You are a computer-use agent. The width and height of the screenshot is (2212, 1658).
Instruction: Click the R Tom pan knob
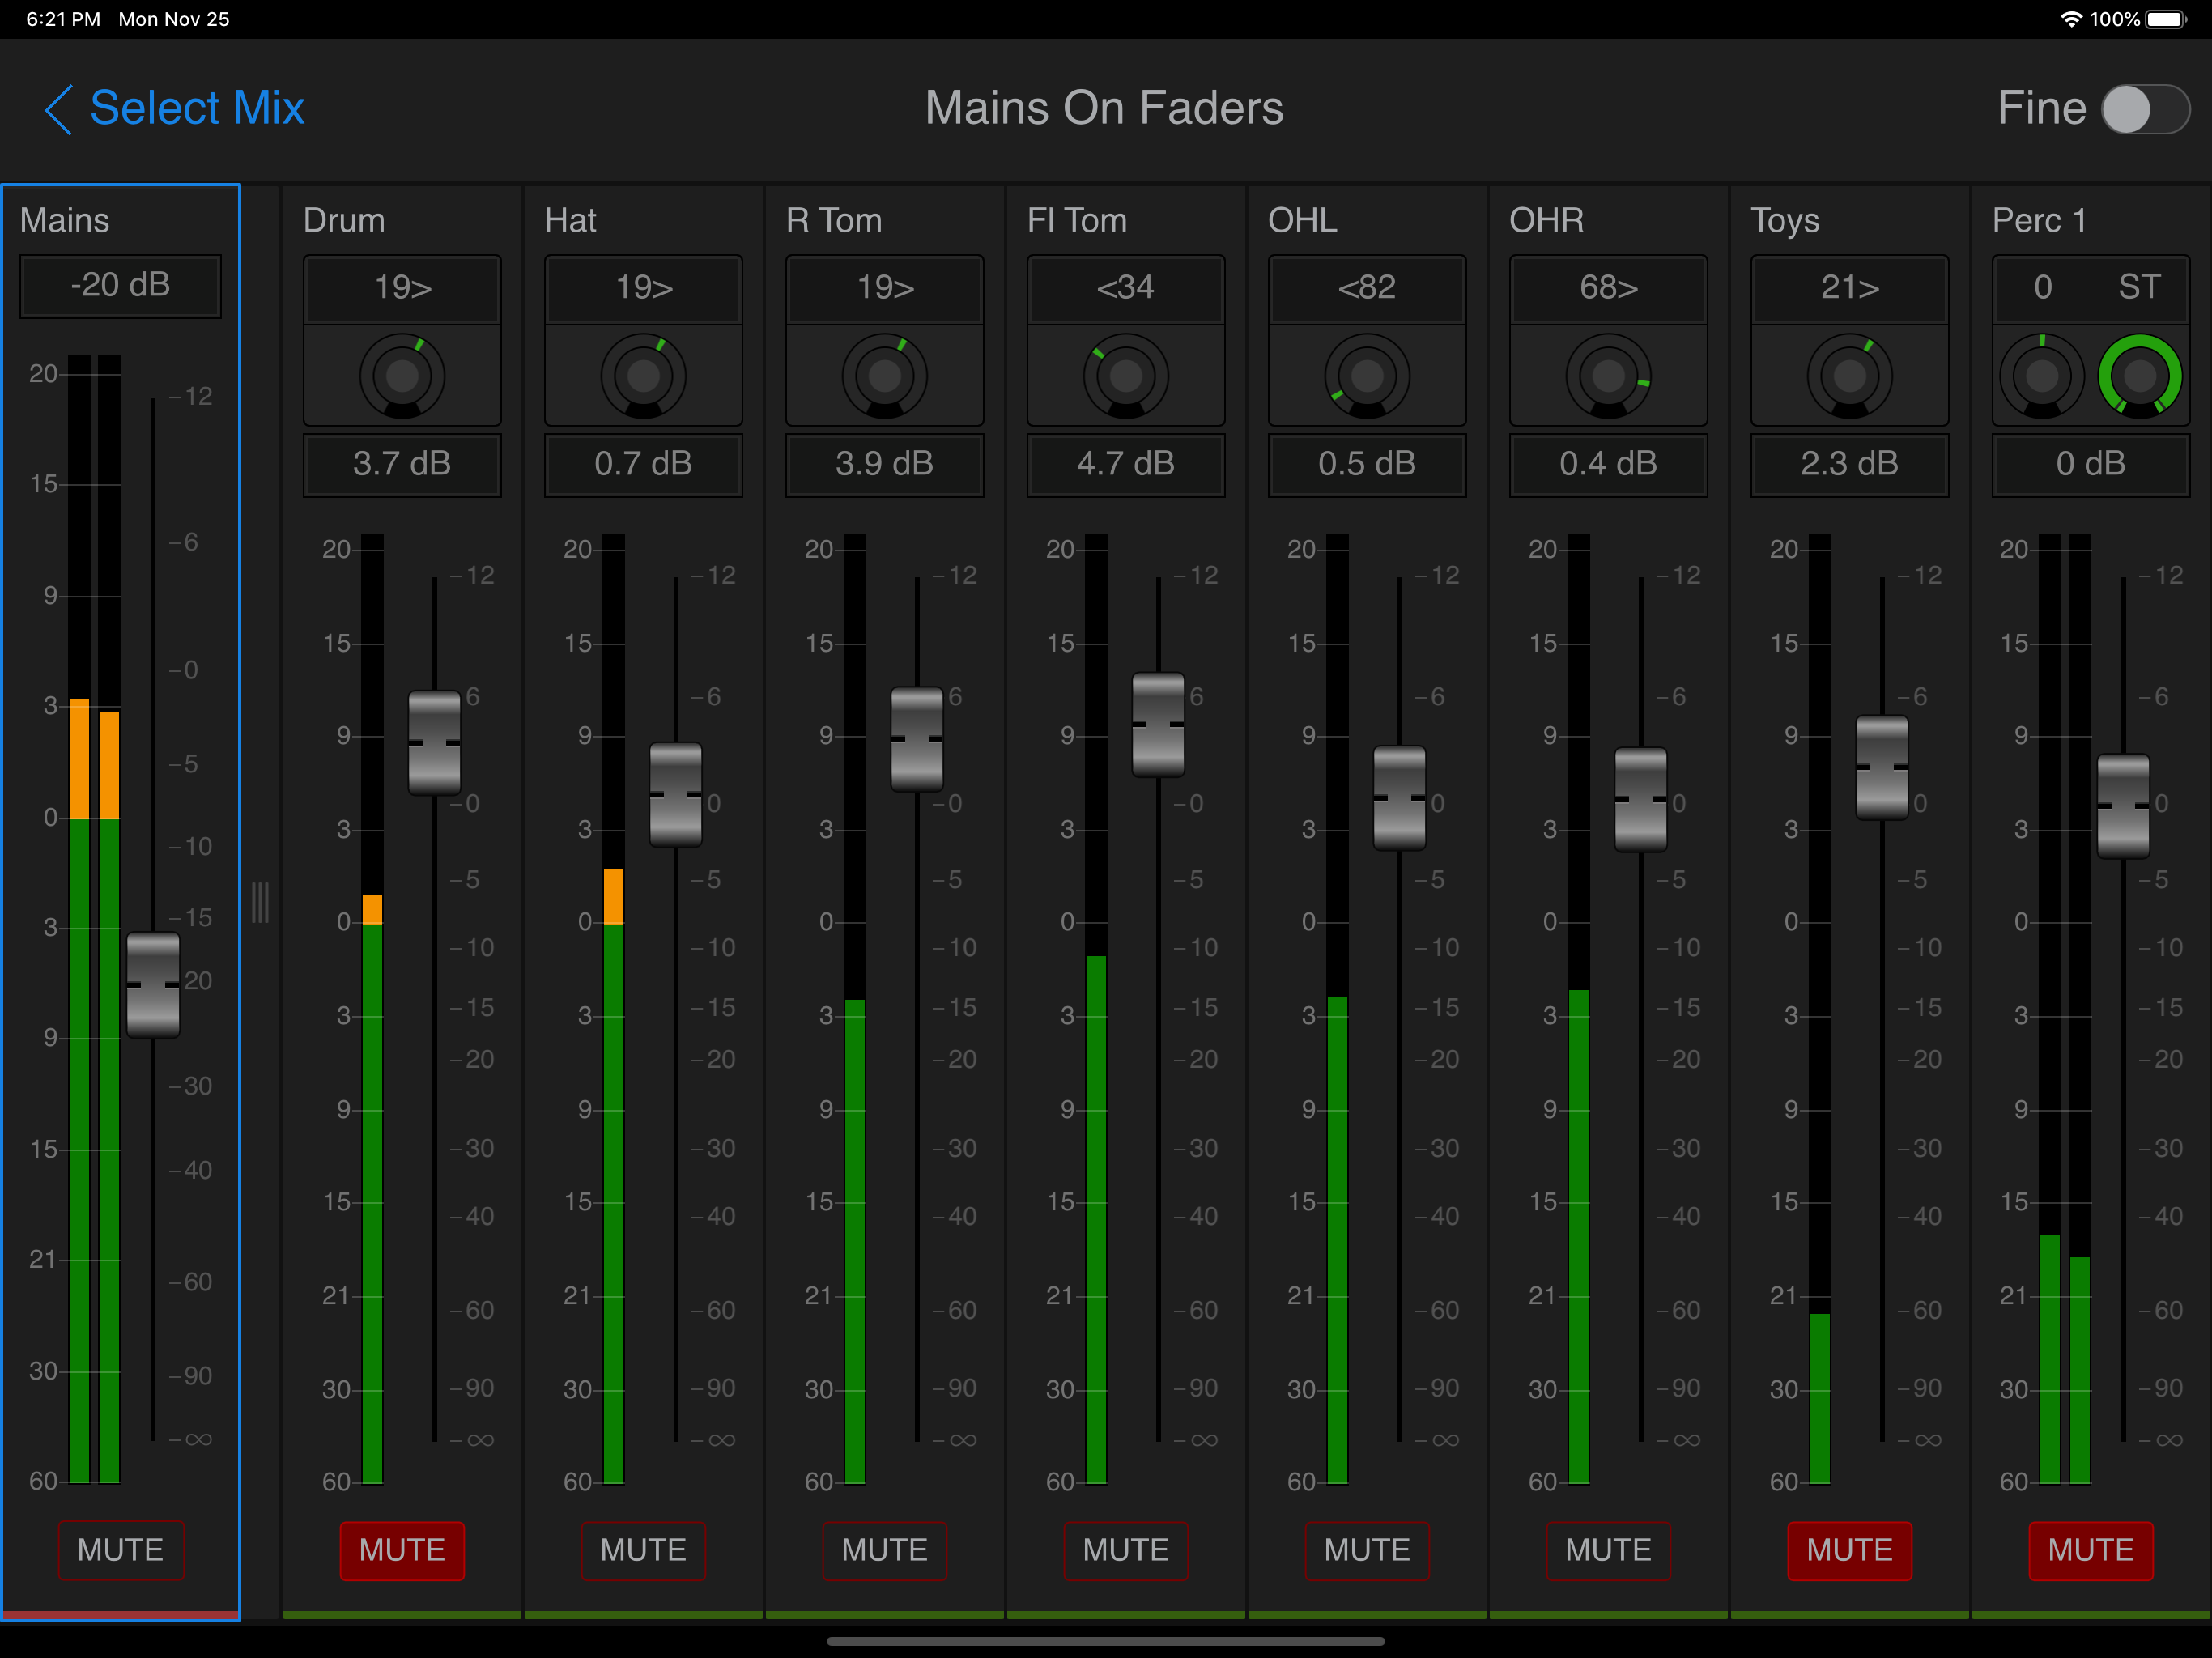point(885,376)
